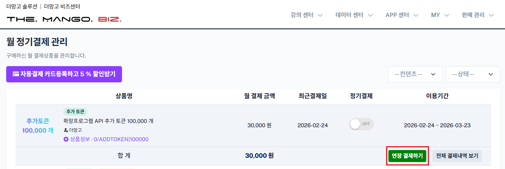Screen dimensions: 505x169
Task: Open the MY menu chevron
Action: 447,15
